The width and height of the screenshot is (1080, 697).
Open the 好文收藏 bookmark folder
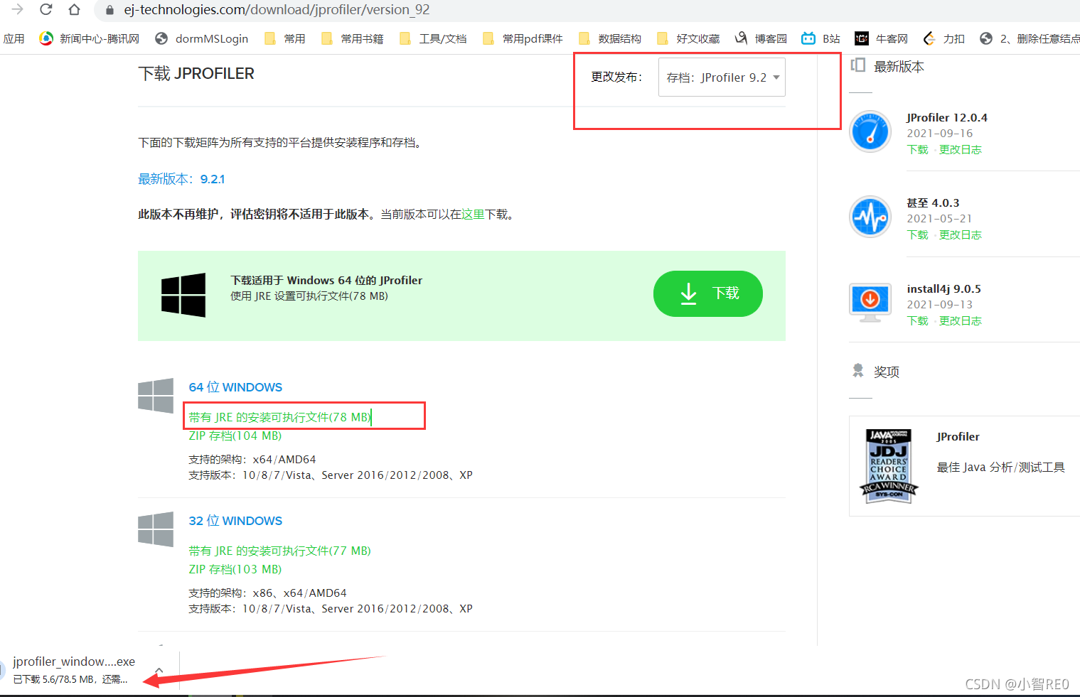click(x=689, y=38)
